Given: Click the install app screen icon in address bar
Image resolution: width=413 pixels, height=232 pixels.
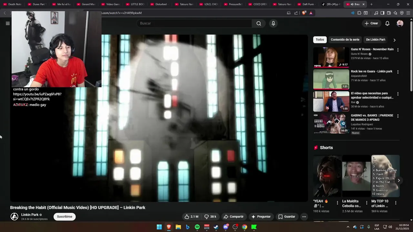Looking at the screenshot, I should [x=289, y=13].
